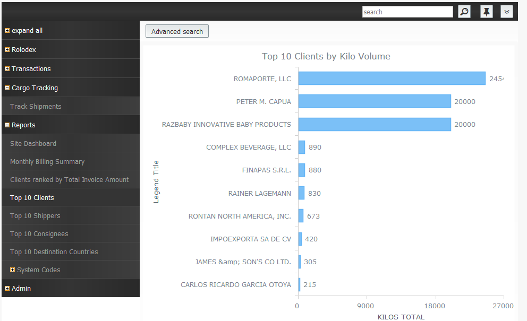Expand the Admin section
The image size is (527, 321).
point(7,289)
